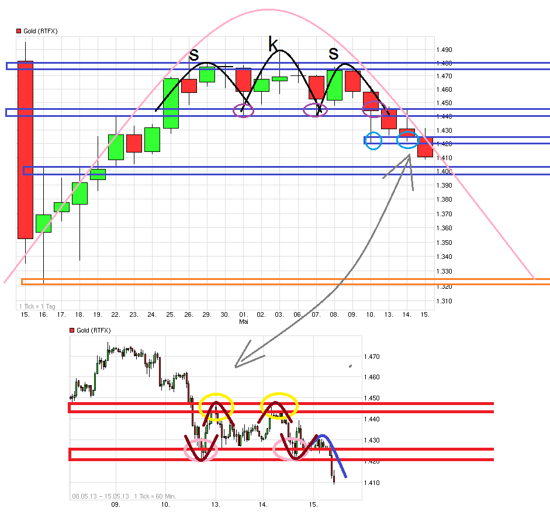Click date label '18.' on the daily chart axis
This screenshot has height=512, width=550.
coord(79,314)
